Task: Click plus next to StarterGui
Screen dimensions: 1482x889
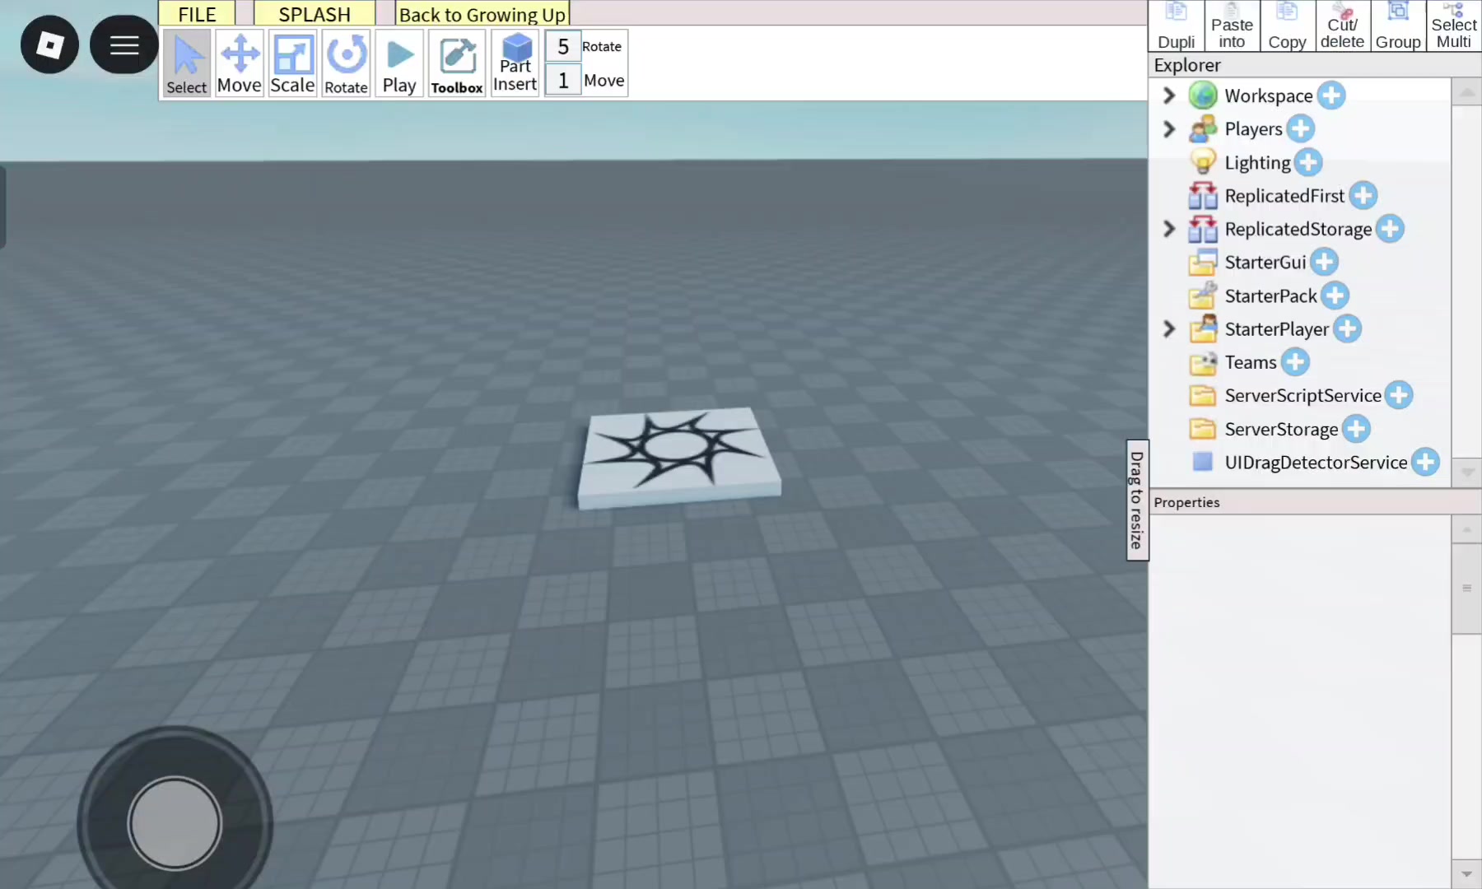Action: [x=1324, y=262]
